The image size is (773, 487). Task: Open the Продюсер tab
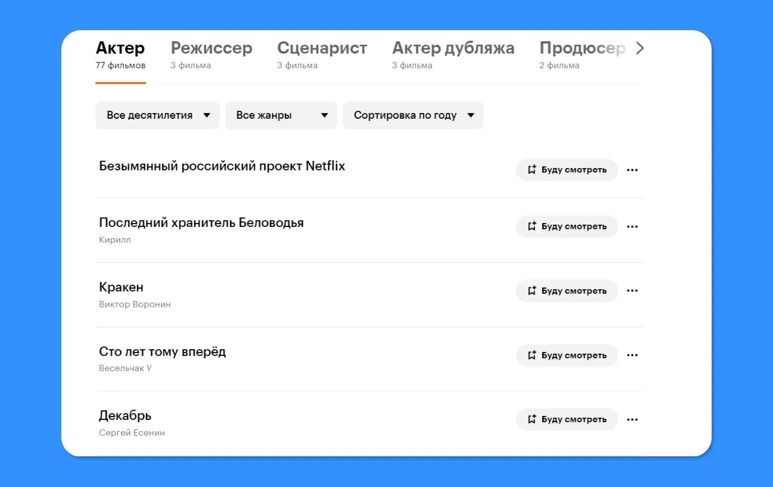pos(582,55)
